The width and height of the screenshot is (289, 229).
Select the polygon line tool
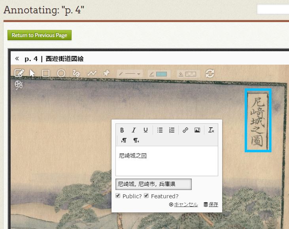92,73
